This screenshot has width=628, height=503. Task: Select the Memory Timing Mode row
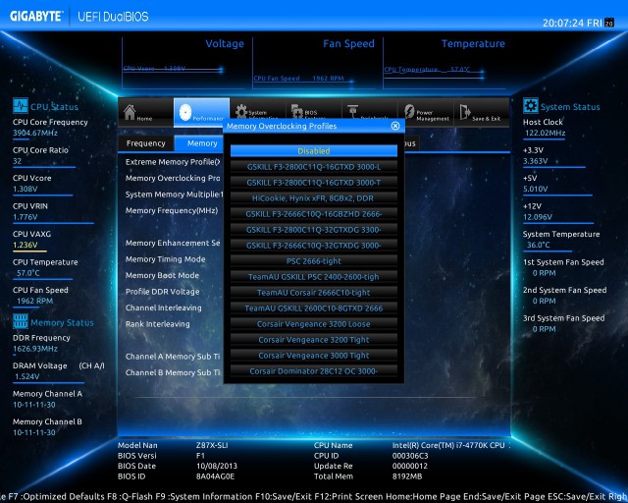click(166, 259)
